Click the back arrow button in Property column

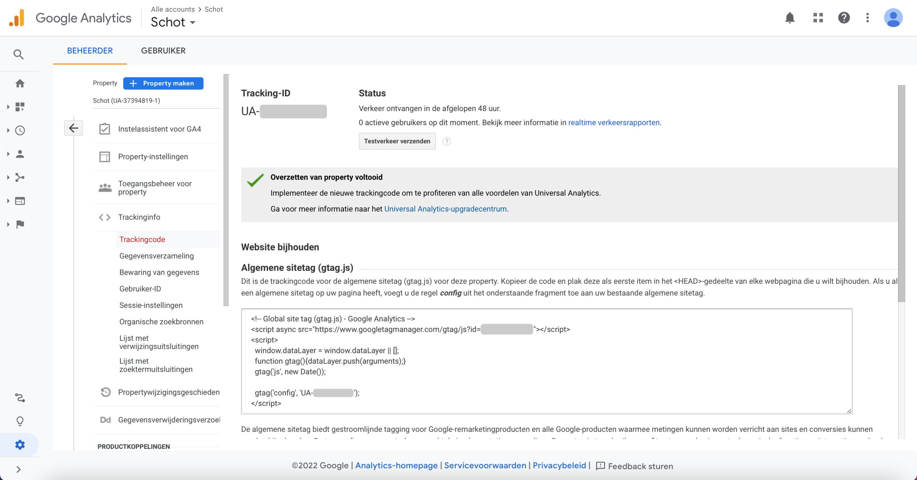[x=73, y=128]
